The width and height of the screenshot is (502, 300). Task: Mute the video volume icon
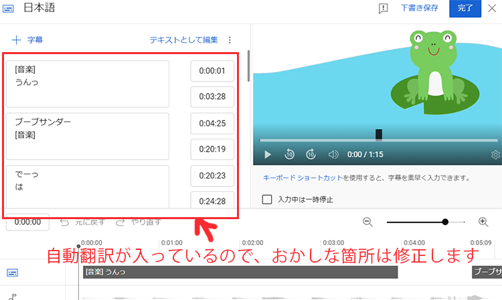coord(333,154)
